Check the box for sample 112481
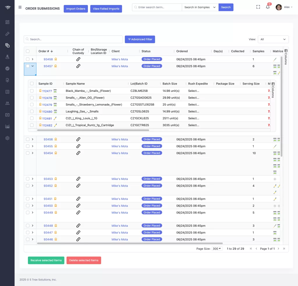Image resolution: width=298 pixels, height=286 pixels. (x=32, y=118)
